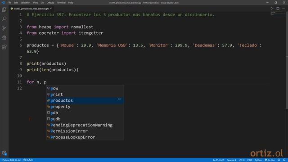Click the VS Code logo icon

(x=3, y=3)
